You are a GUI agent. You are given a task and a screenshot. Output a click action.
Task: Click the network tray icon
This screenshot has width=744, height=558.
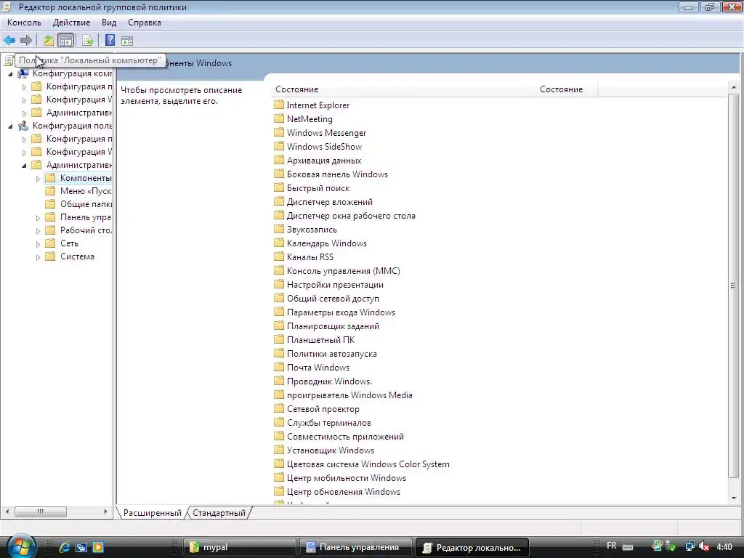click(x=690, y=546)
